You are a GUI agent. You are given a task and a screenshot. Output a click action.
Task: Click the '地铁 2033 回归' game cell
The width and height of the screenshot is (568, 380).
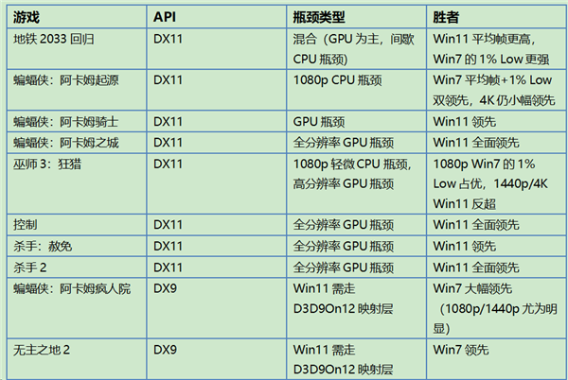coord(77,49)
